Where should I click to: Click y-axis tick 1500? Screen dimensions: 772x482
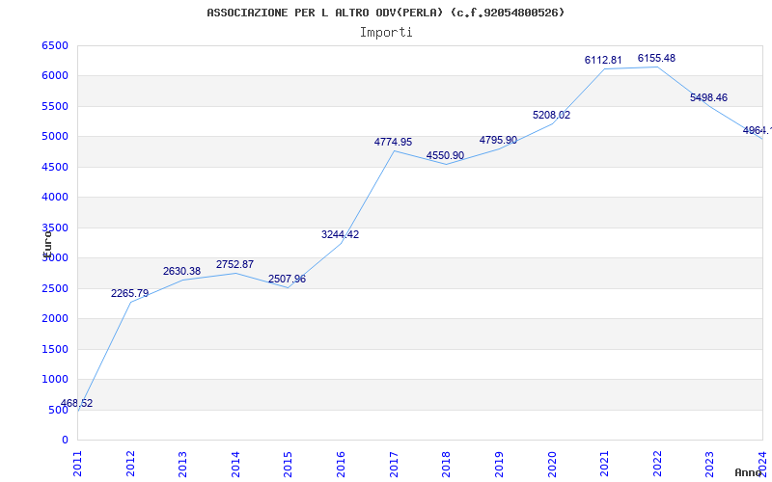click(x=55, y=349)
